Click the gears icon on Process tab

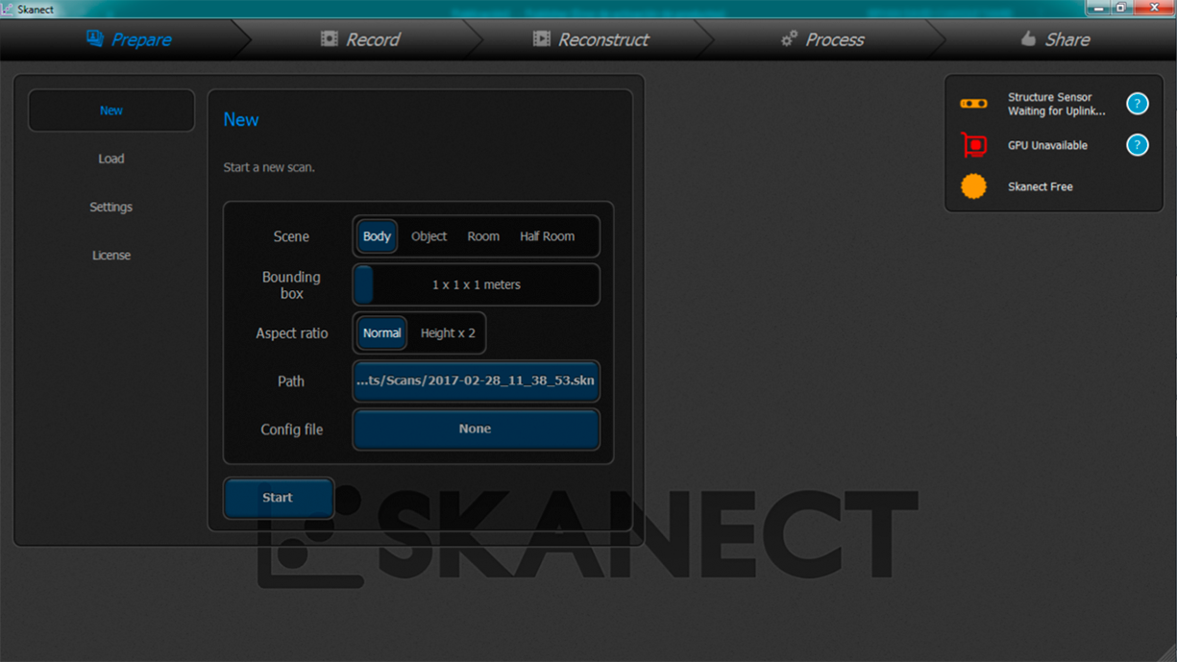click(789, 38)
